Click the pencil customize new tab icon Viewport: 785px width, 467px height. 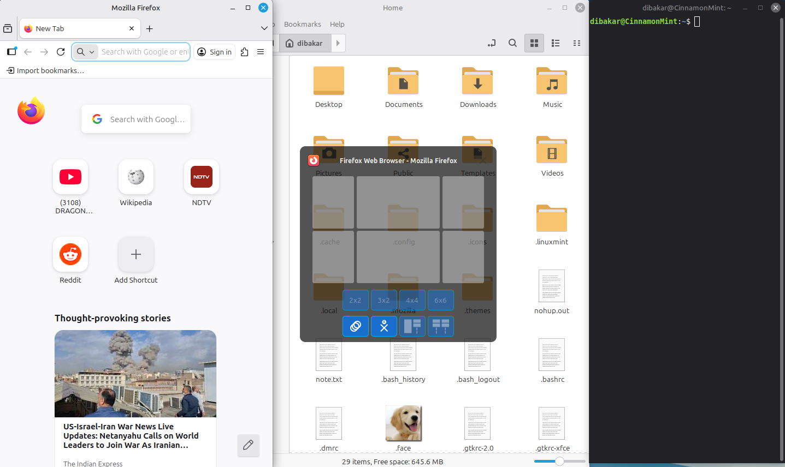click(x=248, y=445)
